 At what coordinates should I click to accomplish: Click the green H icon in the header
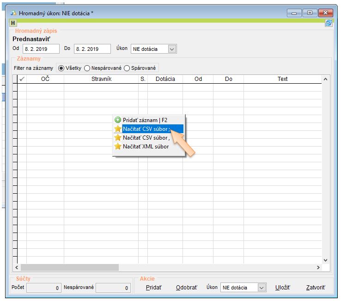pos(13,23)
